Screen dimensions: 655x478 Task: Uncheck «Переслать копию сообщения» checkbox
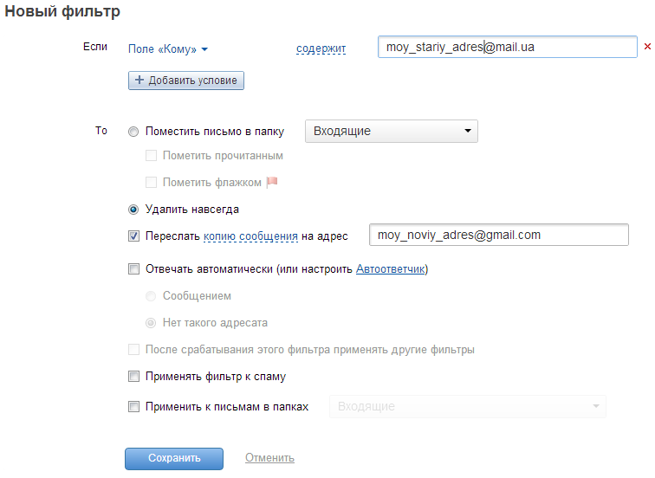(133, 236)
